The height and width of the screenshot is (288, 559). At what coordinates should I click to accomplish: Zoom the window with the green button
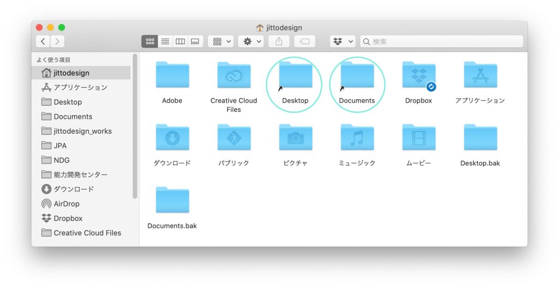tap(61, 27)
